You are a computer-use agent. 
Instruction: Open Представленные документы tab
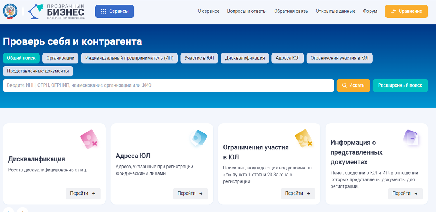click(x=38, y=71)
